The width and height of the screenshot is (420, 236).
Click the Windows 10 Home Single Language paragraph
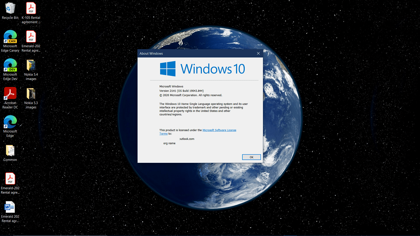coord(204,109)
